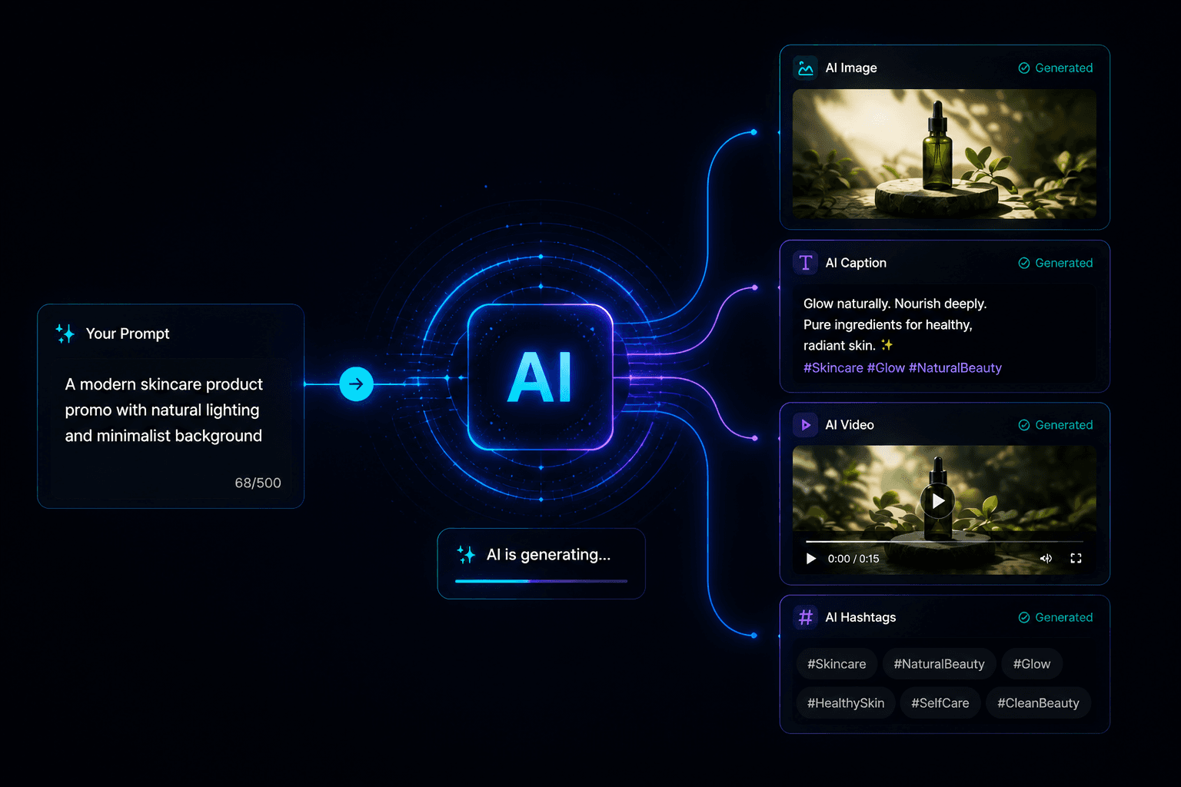Click the AI Video play-triangle header icon

[x=805, y=425]
